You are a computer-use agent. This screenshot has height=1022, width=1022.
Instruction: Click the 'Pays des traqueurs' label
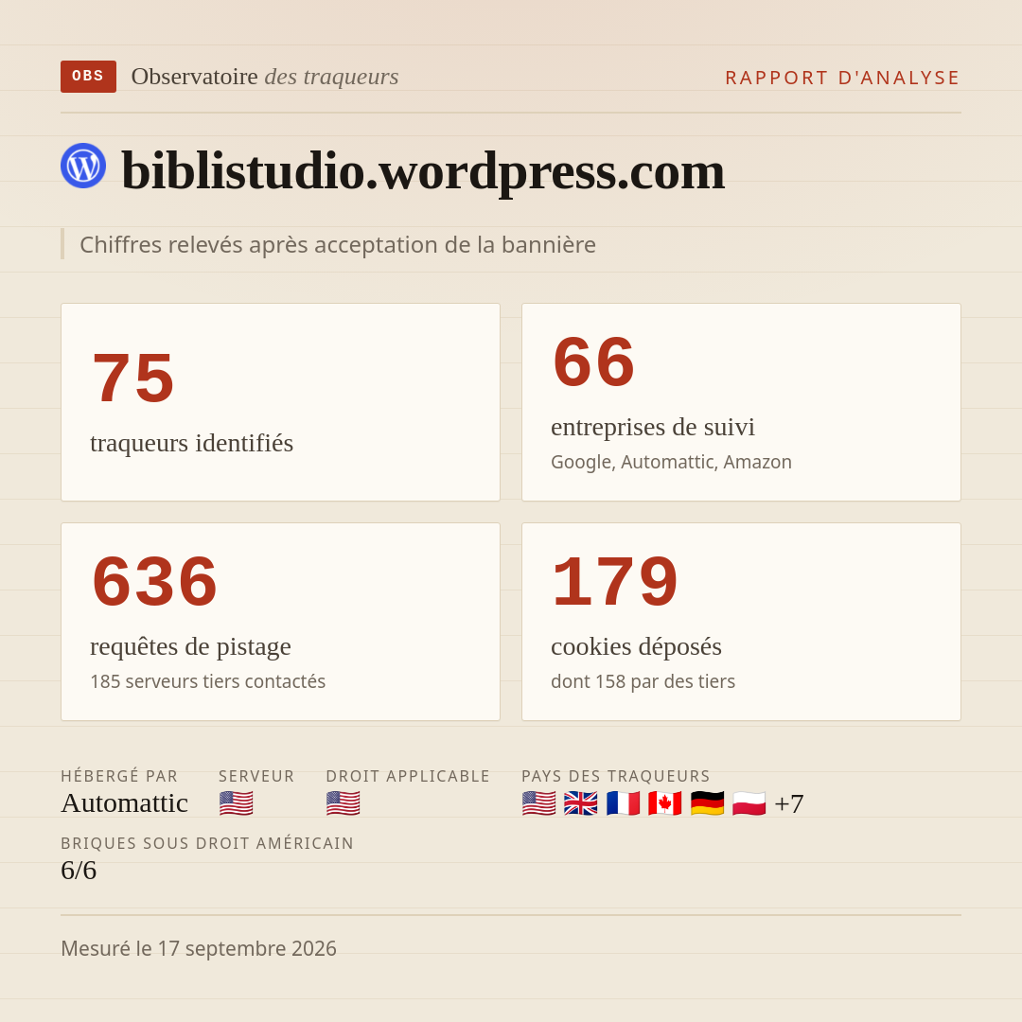point(616,776)
